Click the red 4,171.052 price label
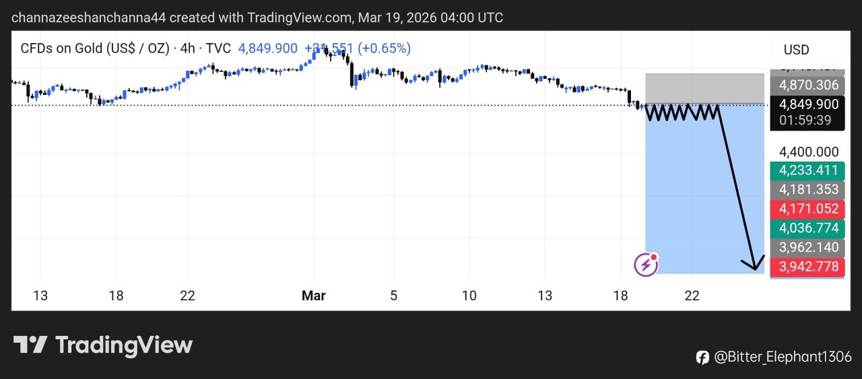862x379 pixels. pos(808,209)
